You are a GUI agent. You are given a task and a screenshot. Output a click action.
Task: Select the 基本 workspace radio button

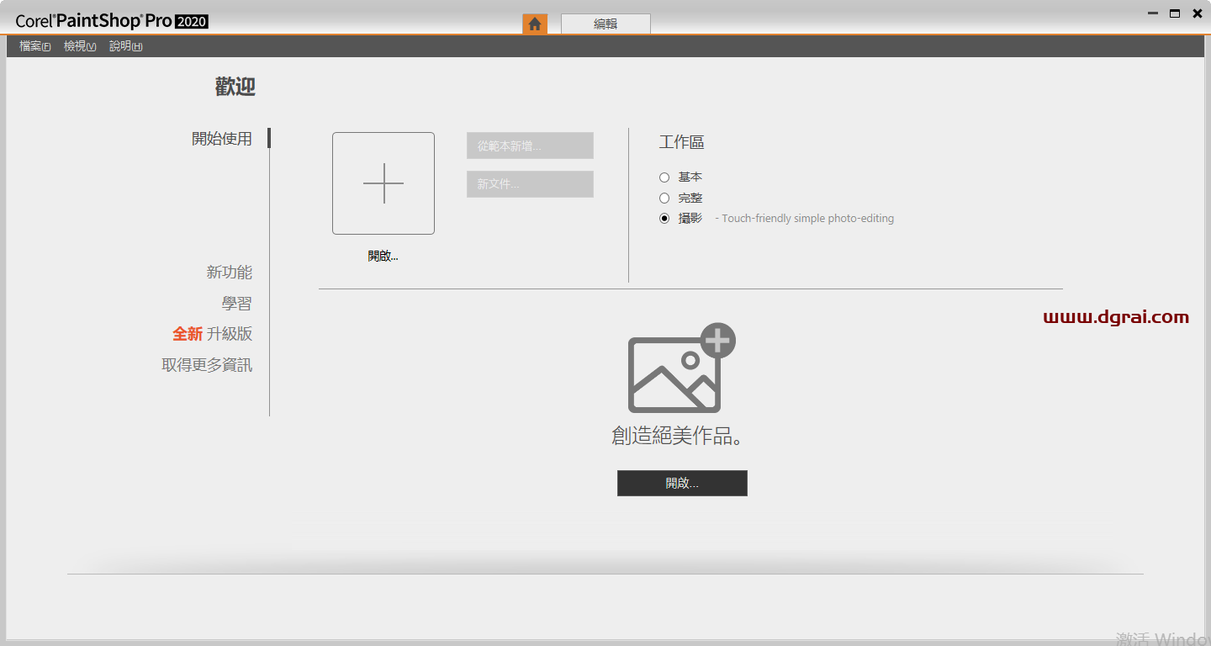tap(664, 177)
